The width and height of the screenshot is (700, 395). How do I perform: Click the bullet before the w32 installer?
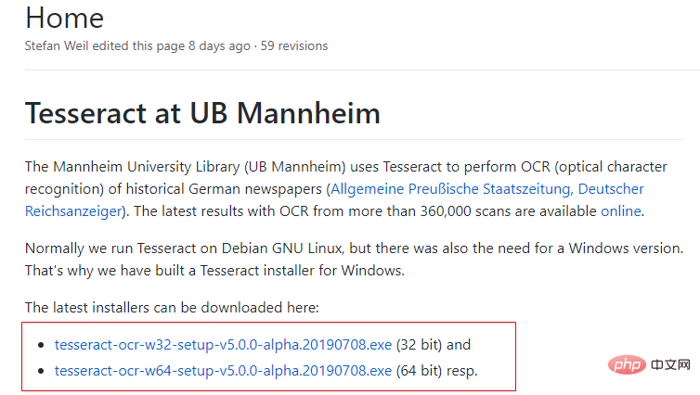pyautogui.click(x=41, y=345)
